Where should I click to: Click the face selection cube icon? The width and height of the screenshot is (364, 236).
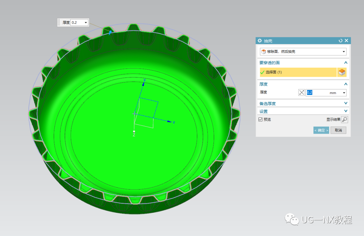pyautogui.click(x=342, y=72)
